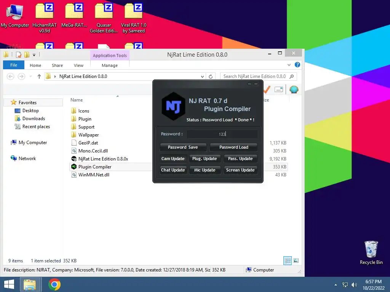
Task: Go up one folder level in Explorer
Action: coord(39,76)
